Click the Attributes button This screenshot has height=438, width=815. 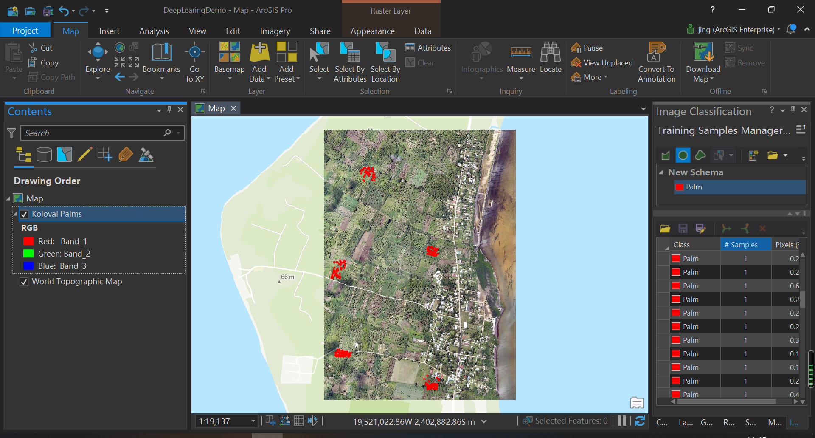(x=427, y=48)
